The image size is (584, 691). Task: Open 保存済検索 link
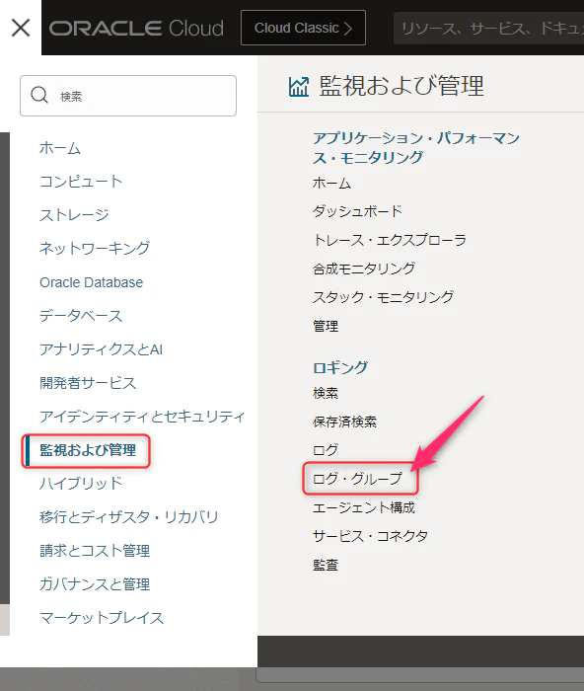(344, 422)
